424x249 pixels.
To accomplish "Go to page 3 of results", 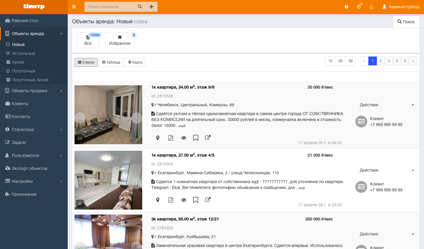I will tap(389, 61).
